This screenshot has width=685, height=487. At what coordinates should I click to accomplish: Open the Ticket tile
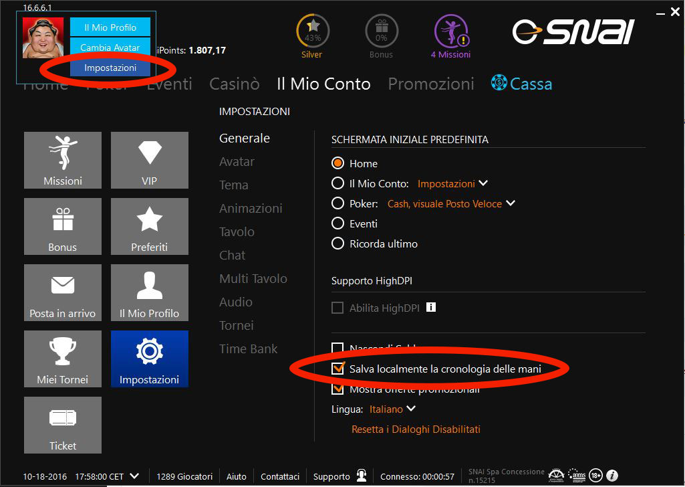coord(63,425)
